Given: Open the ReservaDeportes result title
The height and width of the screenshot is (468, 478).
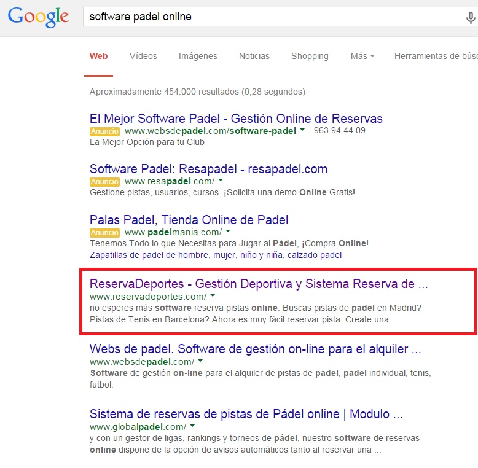Looking at the screenshot, I should (259, 284).
